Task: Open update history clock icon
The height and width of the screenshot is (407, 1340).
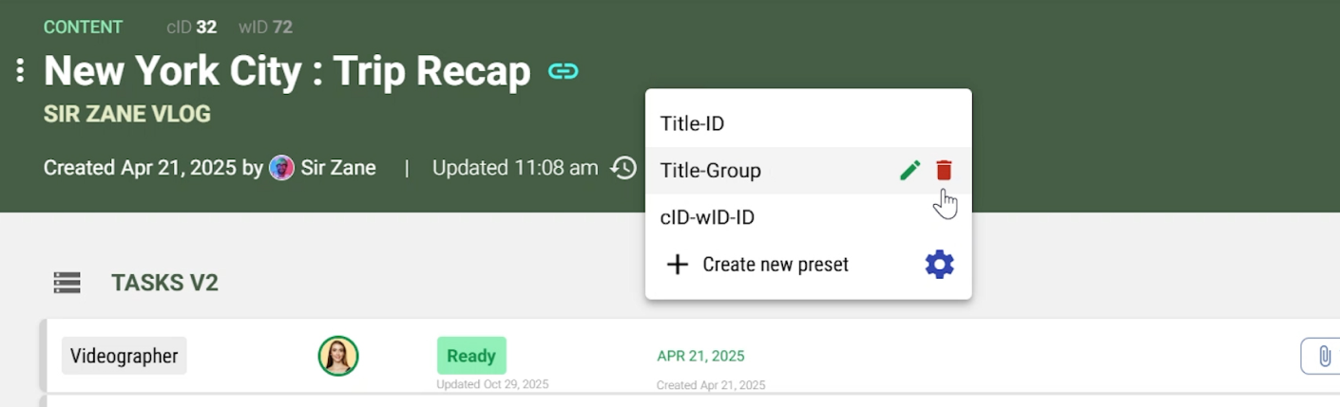Action: (x=623, y=168)
